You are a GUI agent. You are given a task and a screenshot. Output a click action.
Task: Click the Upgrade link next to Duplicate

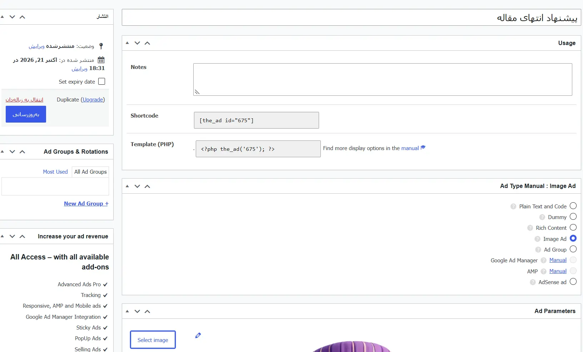pos(93,100)
